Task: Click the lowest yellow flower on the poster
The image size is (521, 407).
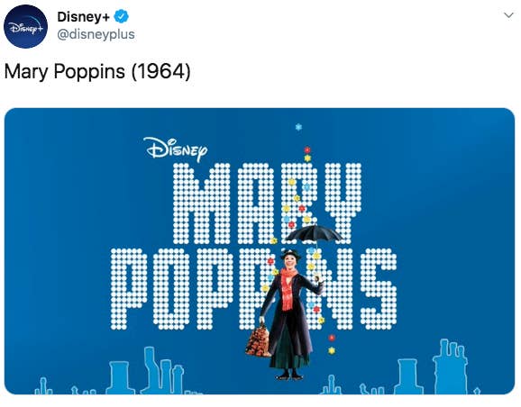Action: [332, 350]
